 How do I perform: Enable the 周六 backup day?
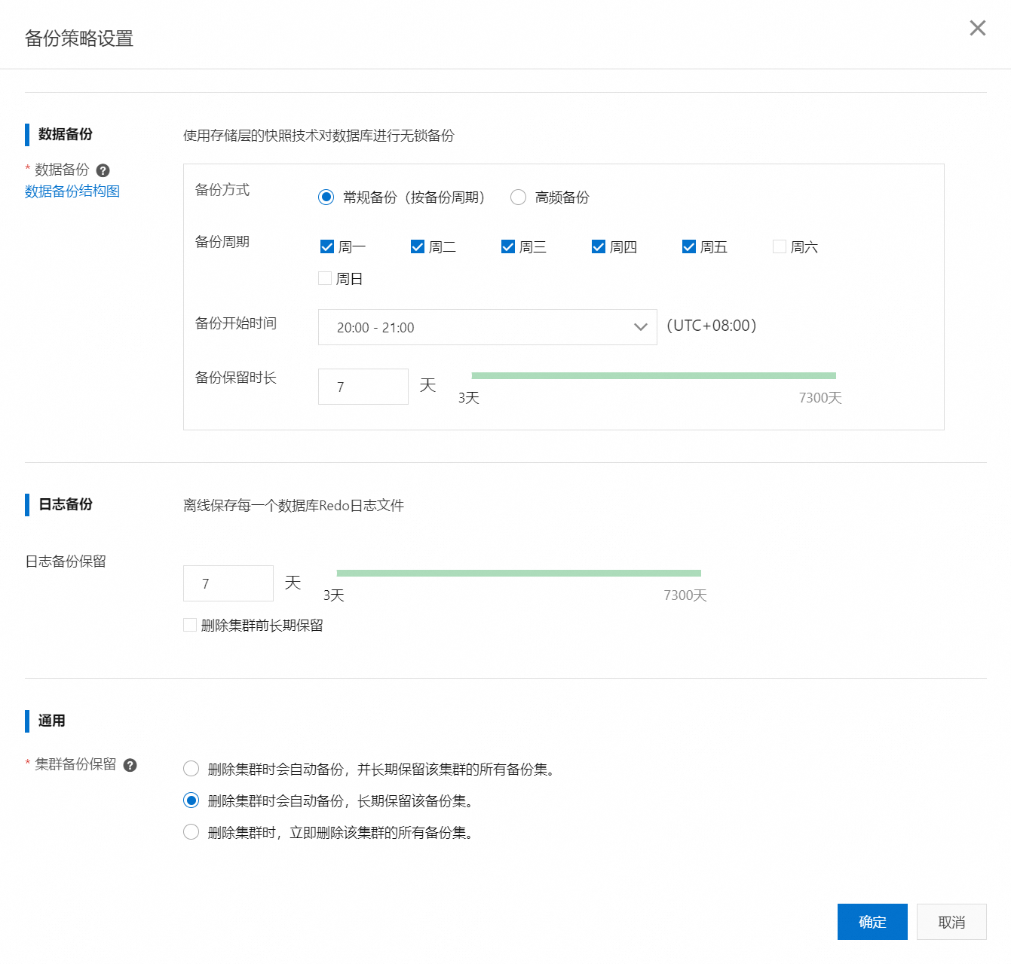tap(780, 246)
